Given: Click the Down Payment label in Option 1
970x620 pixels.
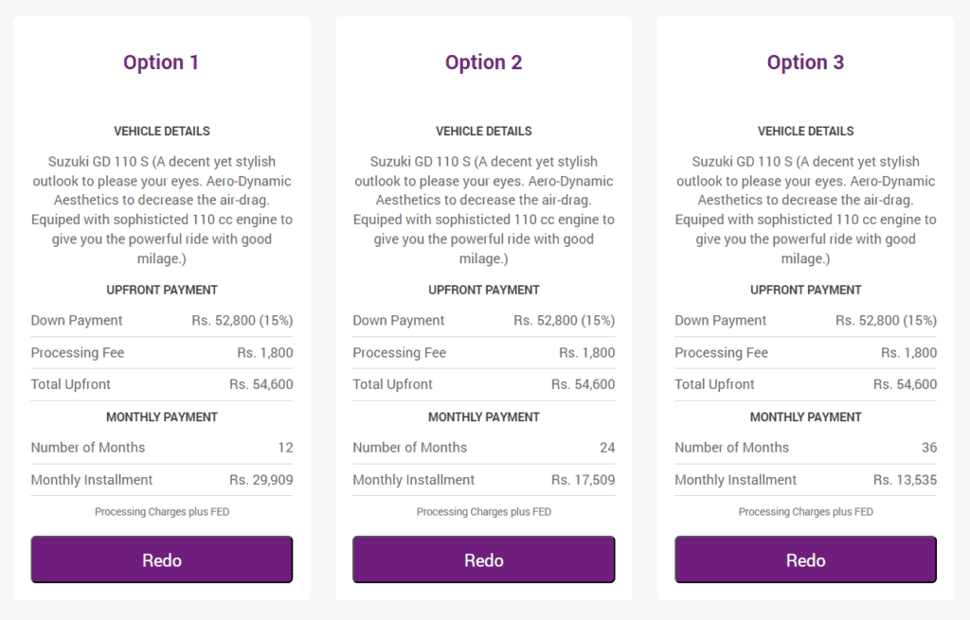Looking at the screenshot, I should (x=77, y=320).
